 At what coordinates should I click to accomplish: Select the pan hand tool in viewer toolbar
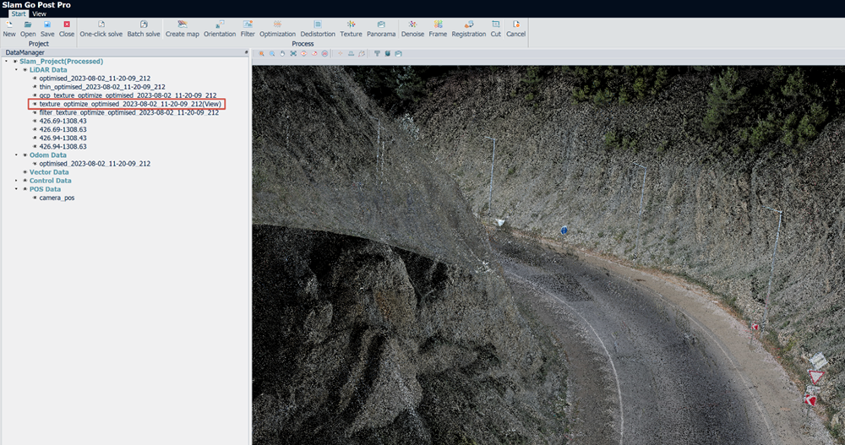click(282, 53)
